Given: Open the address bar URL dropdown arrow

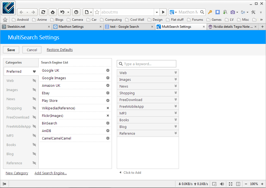Looking at the screenshot, I should tap(157, 12).
